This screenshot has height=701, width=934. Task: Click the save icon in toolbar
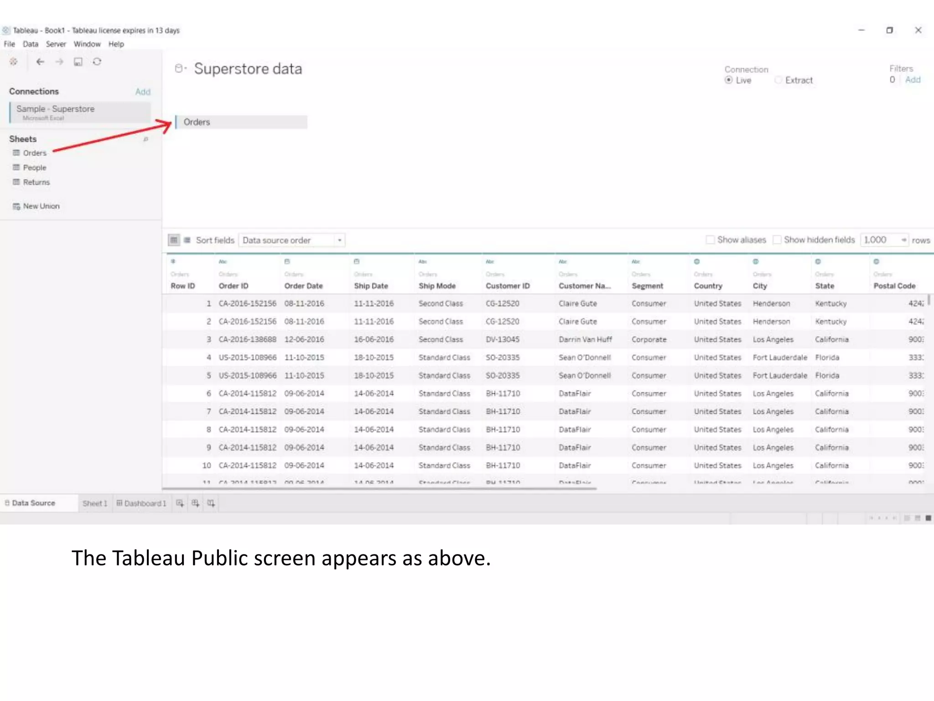point(78,62)
